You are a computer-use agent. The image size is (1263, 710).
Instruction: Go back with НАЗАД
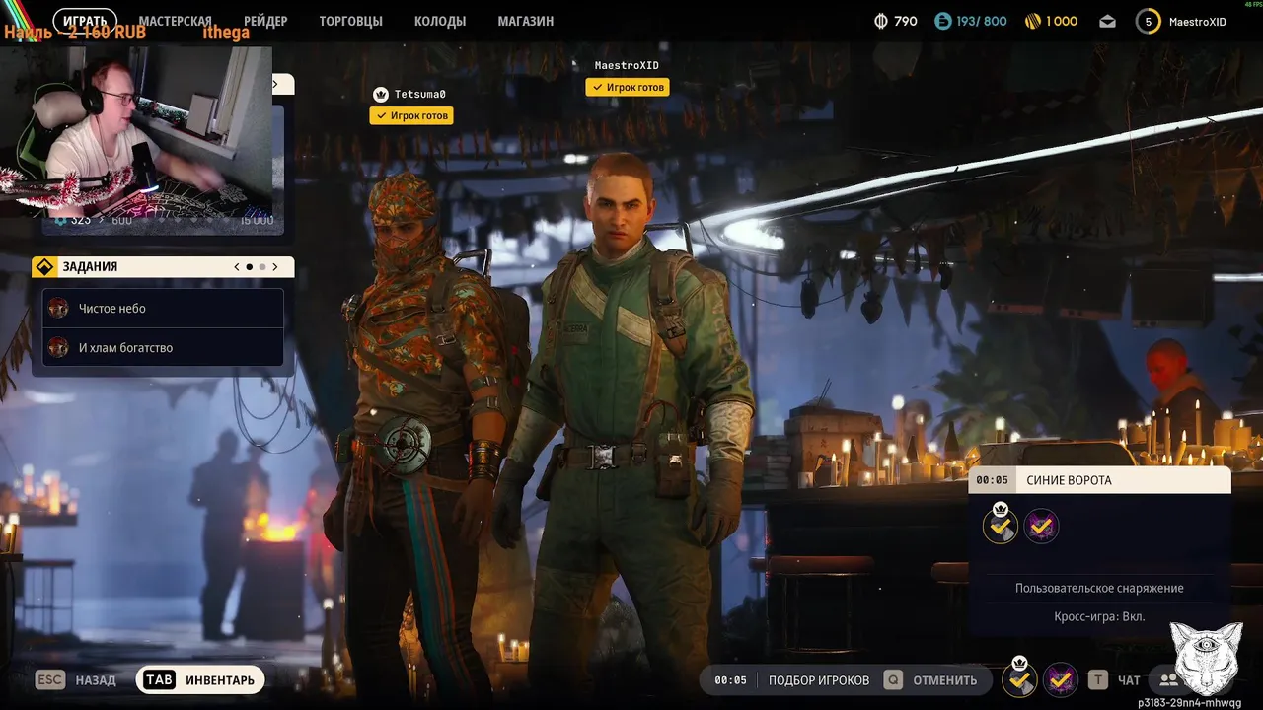coord(96,680)
